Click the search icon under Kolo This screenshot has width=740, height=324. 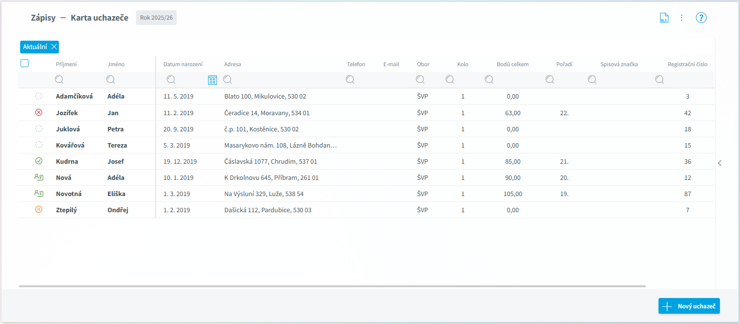coord(450,79)
